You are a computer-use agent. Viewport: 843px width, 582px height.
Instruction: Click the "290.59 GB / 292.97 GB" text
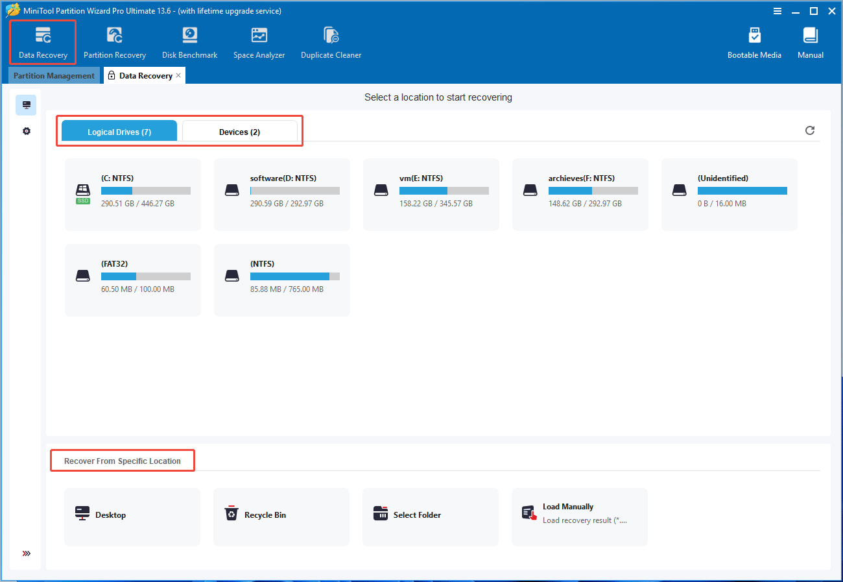click(287, 204)
